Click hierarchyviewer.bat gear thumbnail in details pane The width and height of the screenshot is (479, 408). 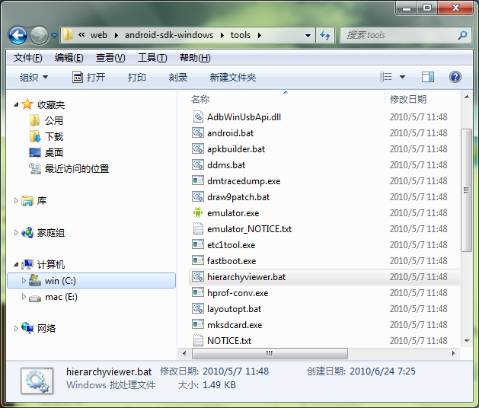tap(37, 381)
